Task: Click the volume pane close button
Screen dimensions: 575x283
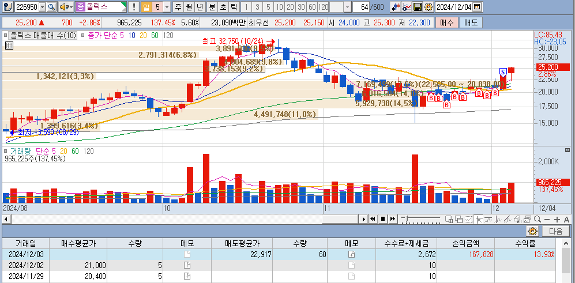Action: pyautogui.click(x=568, y=150)
